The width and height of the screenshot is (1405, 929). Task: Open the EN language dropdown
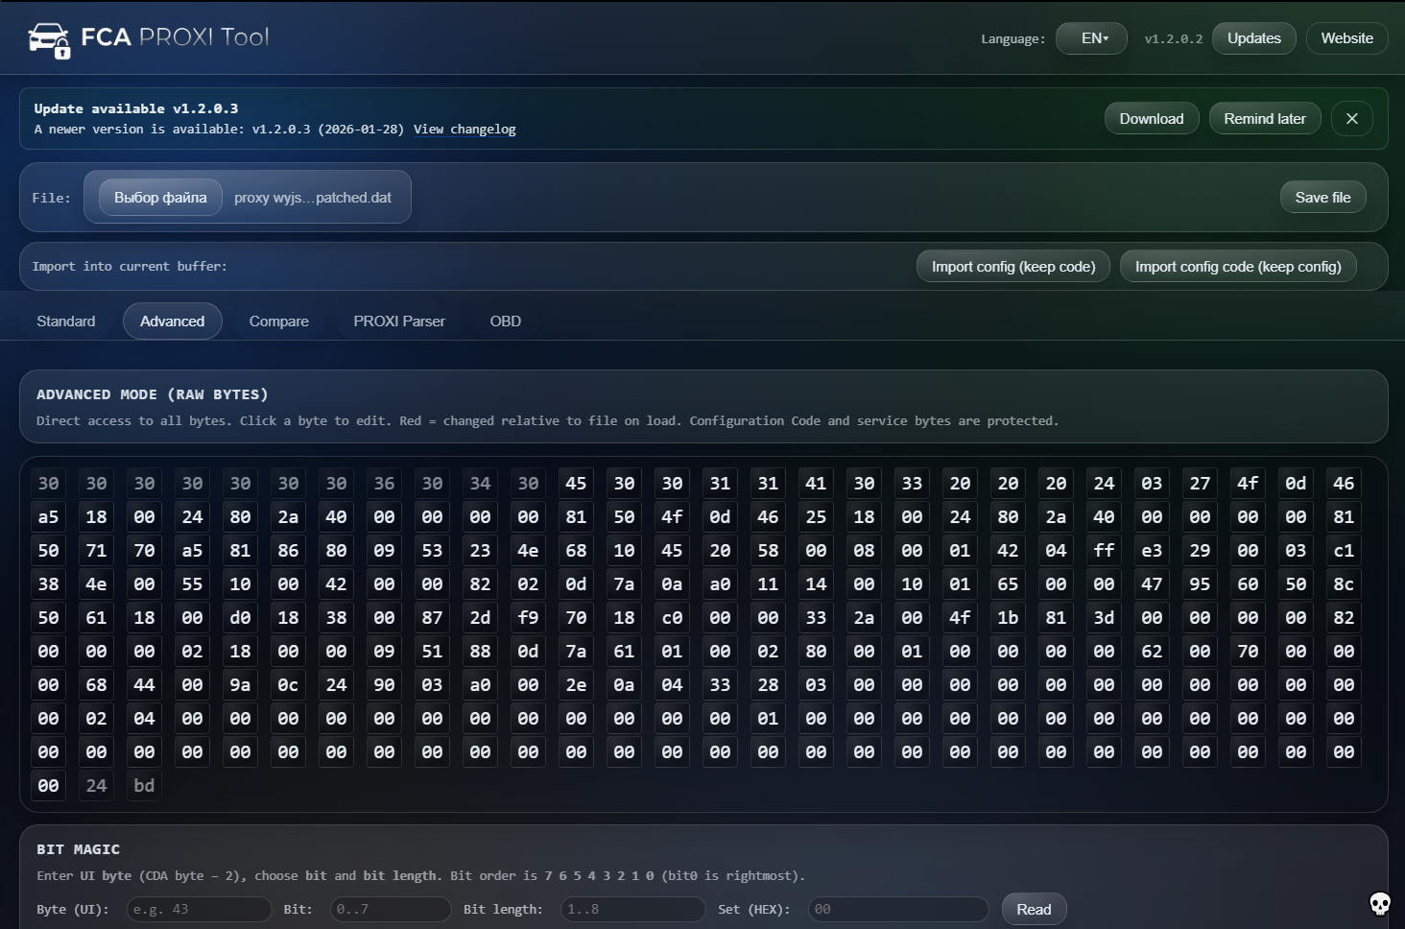pos(1090,38)
